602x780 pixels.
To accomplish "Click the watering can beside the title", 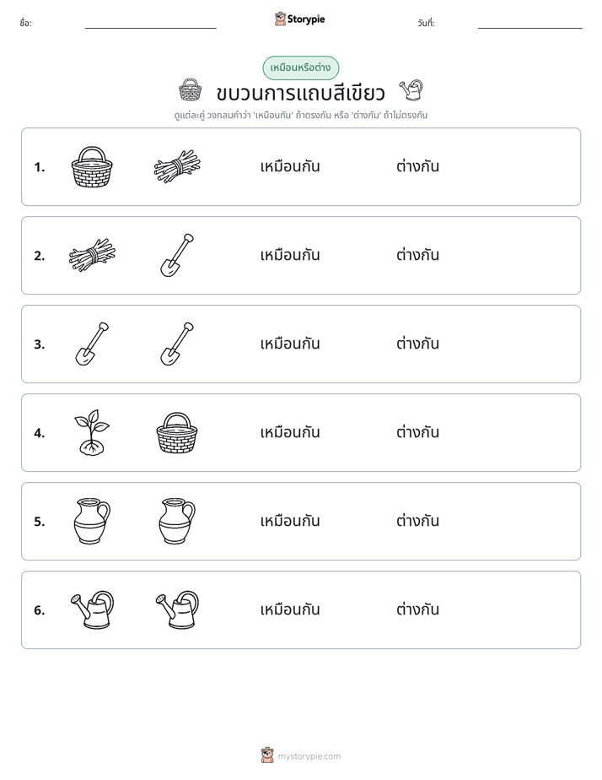I will pos(411,90).
